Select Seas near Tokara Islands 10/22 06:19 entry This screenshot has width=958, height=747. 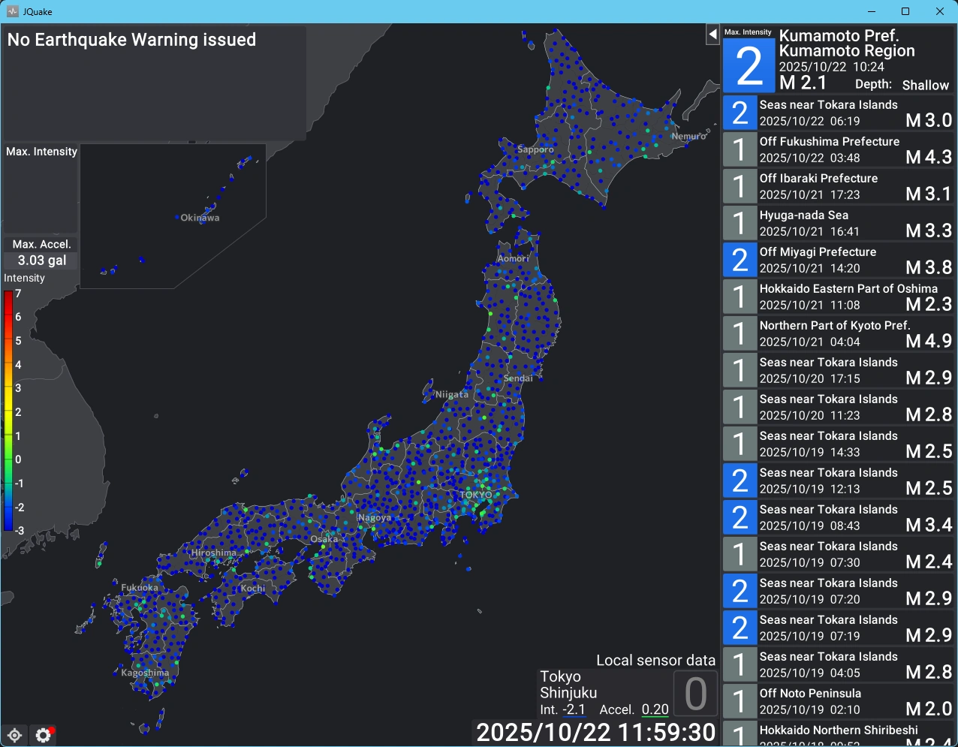tap(838, 113)
